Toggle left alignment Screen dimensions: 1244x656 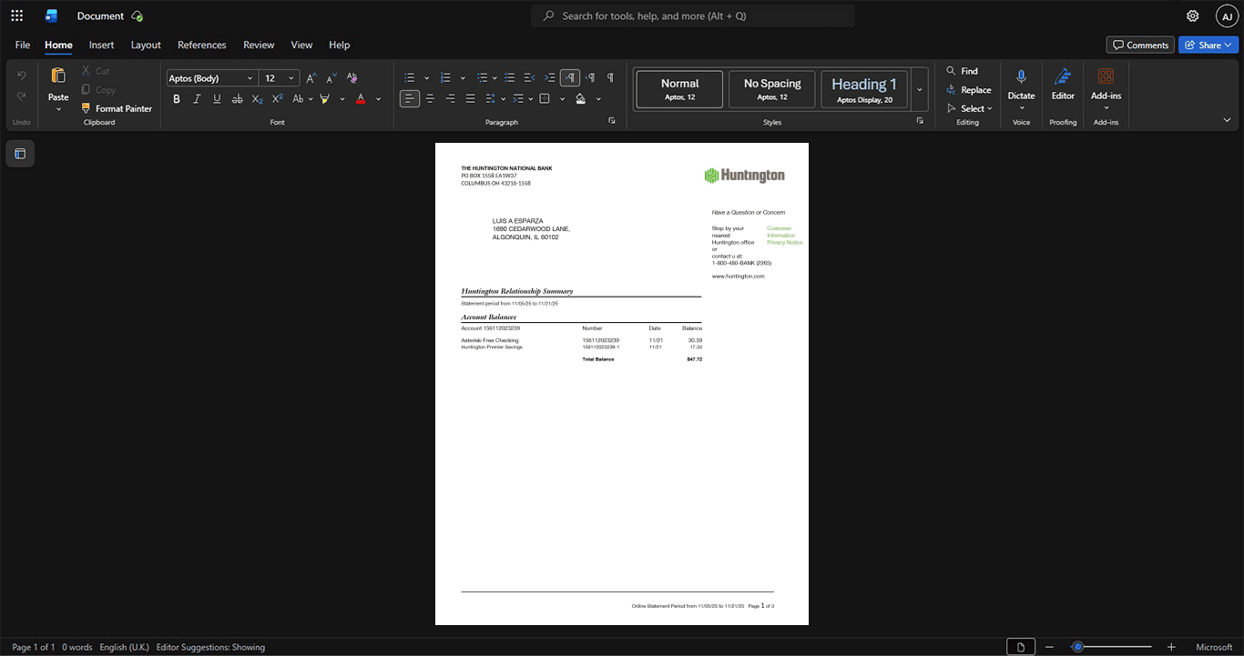tap(410, 98)
